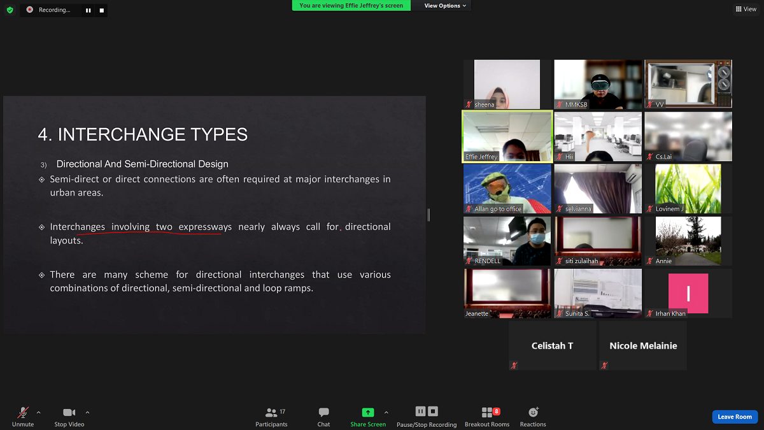Select Jeanette's video thumbnail
Screen dimensions: 764x430
click(x=507, y=293)
